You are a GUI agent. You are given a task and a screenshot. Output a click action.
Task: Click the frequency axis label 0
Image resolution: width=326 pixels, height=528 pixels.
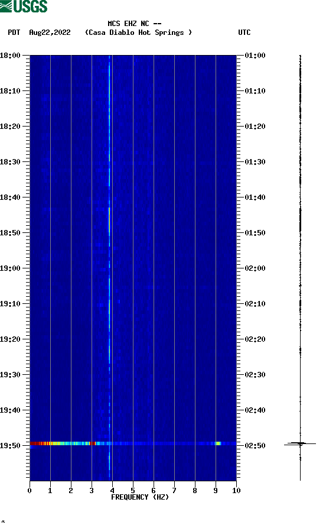point(30,491)
